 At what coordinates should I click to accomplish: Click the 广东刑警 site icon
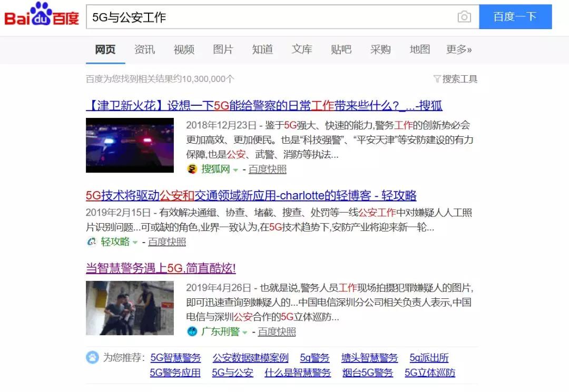tap(192, 331)
